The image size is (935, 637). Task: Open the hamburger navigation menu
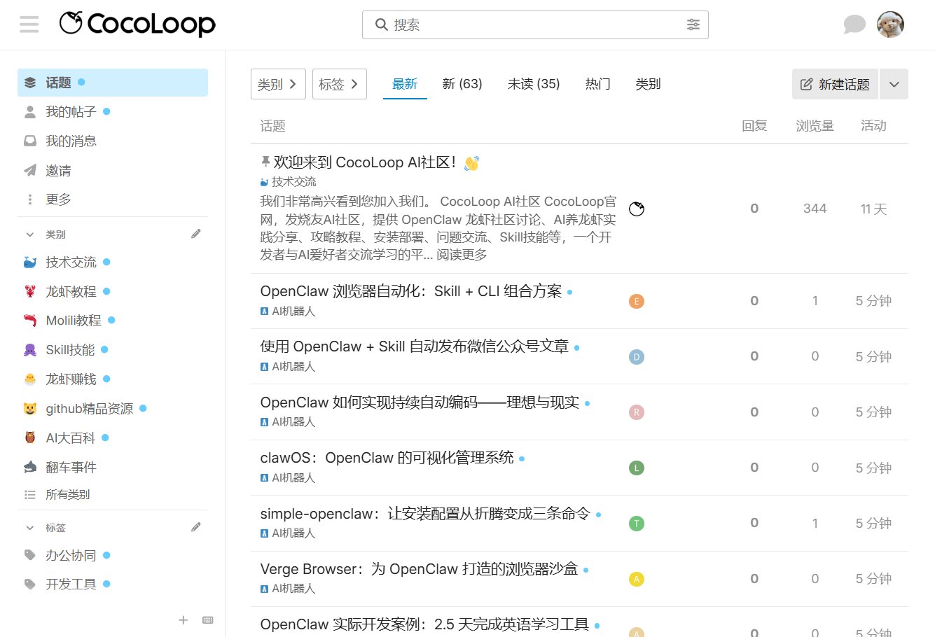click(29, 23)
